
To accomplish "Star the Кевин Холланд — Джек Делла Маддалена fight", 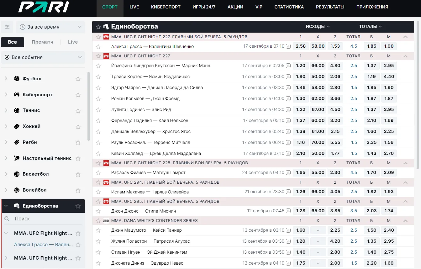I will pos(98,153).
